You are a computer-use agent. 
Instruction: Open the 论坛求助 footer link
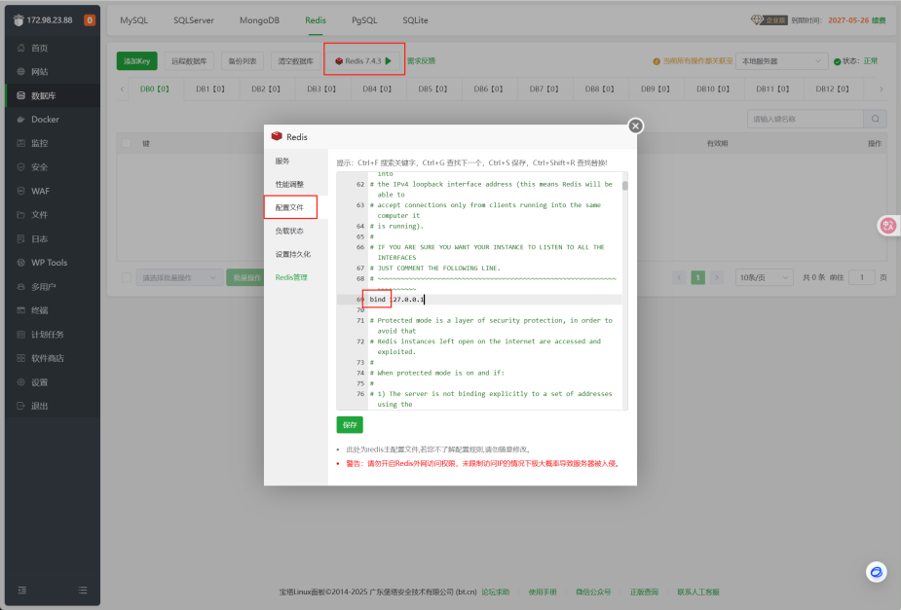(496, 592)
